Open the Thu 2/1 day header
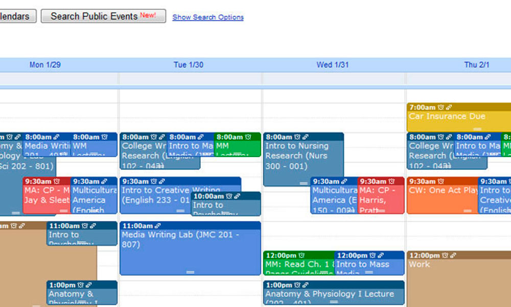 point(476,64)
